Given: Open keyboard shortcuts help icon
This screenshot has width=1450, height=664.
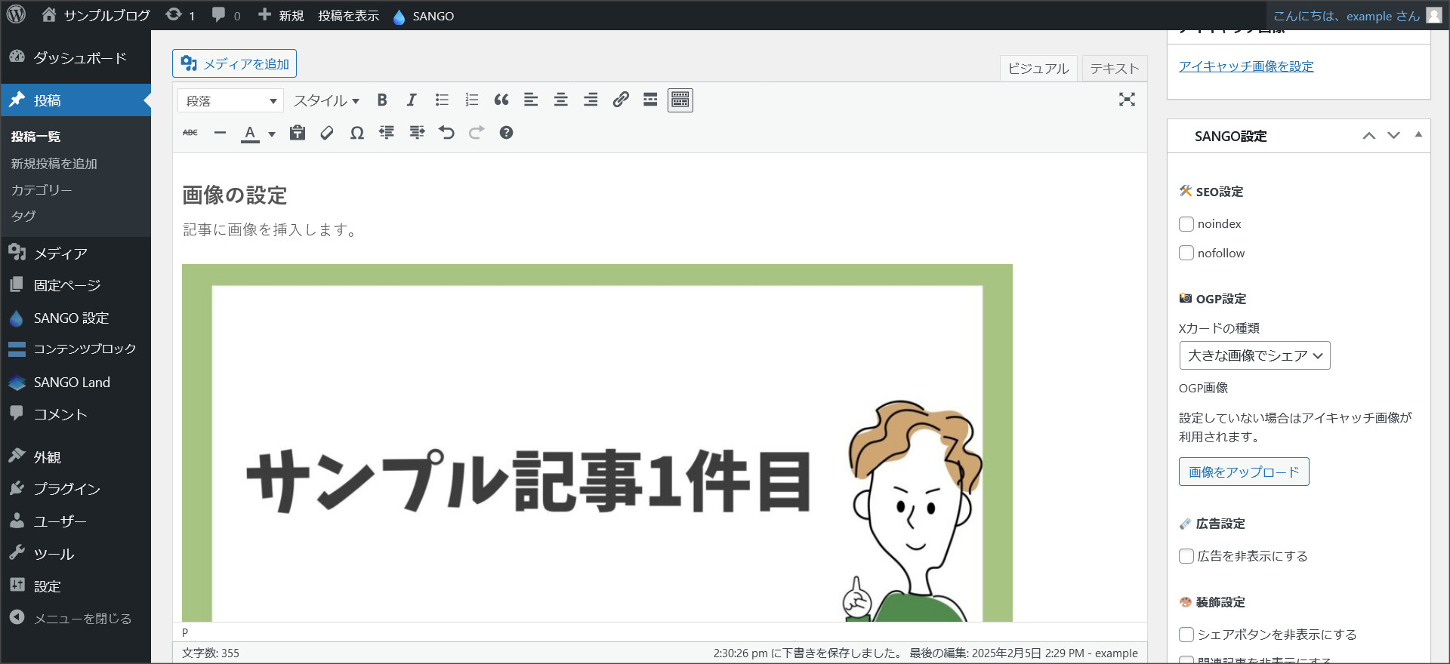Looking at the screenshot, I should 506,133.
